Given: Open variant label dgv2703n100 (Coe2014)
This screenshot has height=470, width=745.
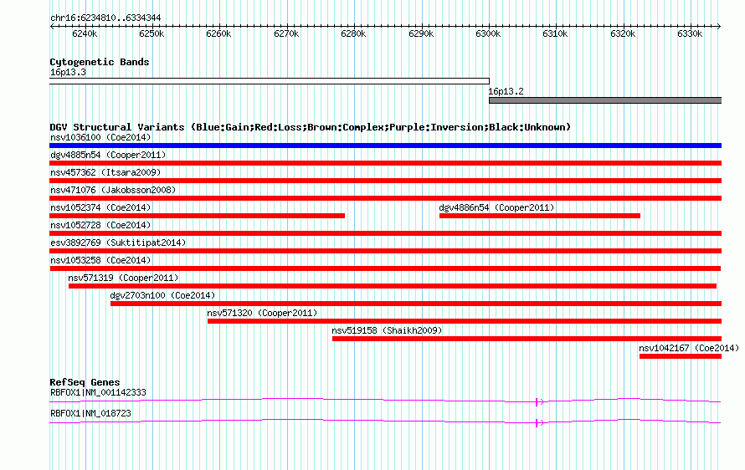Looking at the screenshot, I should click(162, 295).
